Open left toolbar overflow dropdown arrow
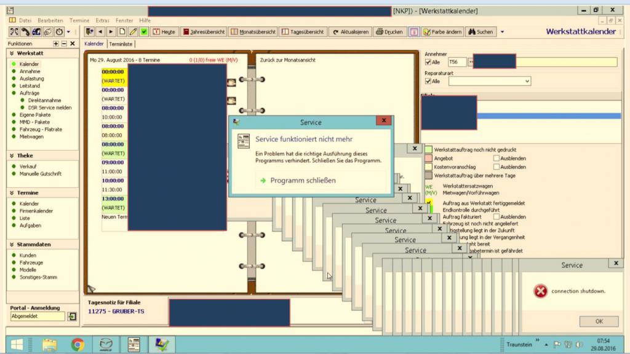 pos(68,32)
